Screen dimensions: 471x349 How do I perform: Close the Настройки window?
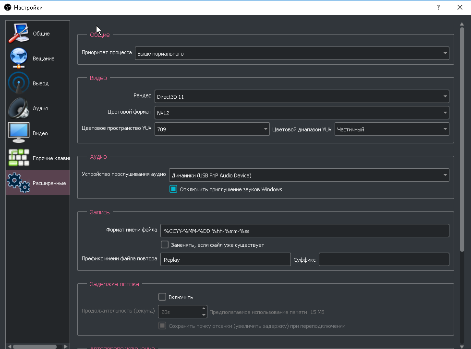459,7
